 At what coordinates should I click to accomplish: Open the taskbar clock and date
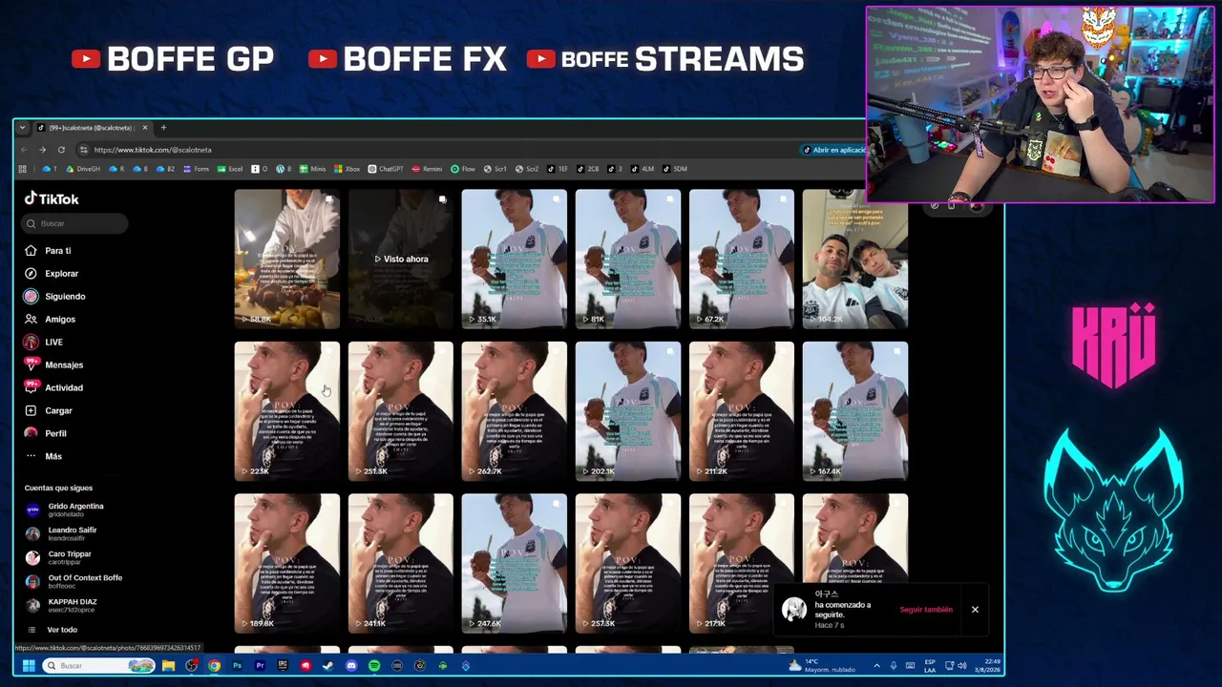987,666
